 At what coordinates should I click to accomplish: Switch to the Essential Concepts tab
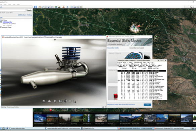(x=137, y=48)
